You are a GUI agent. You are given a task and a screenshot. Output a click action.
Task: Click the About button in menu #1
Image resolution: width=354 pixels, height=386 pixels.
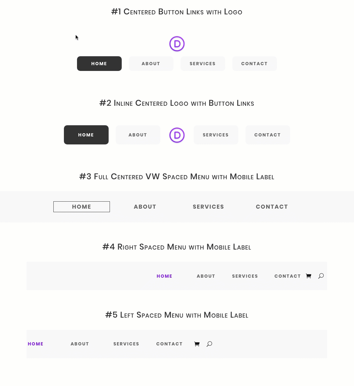point(151,64)
